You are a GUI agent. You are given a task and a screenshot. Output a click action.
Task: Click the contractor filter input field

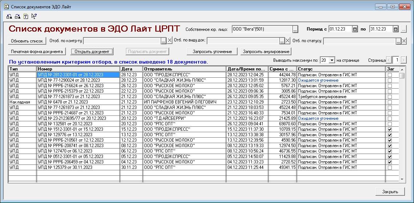tap(122, 41)
